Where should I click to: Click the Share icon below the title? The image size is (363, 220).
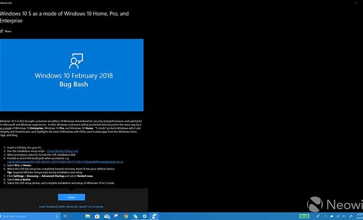pos(2,31)
